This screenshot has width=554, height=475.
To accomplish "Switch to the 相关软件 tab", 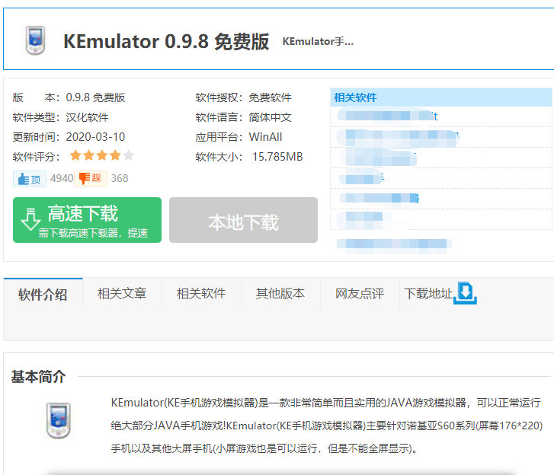I will (x=201, y=294).
